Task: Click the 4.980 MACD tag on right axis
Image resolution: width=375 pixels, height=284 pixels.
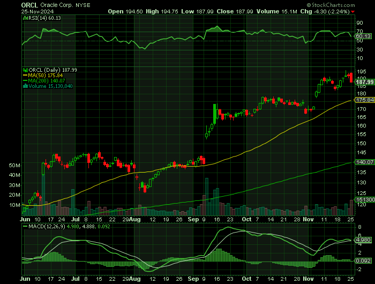Action: point(364,240)
